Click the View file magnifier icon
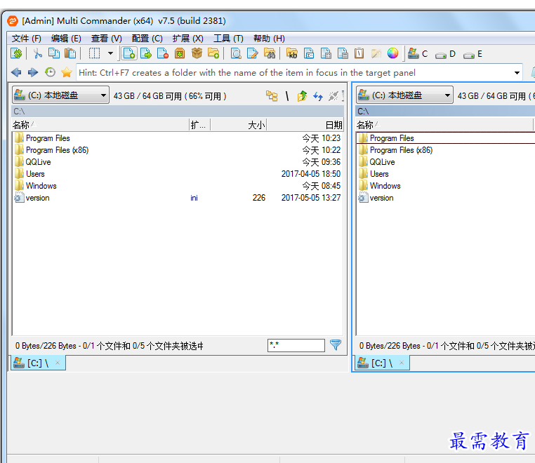535x463 pixels. [x=236, y=53]
